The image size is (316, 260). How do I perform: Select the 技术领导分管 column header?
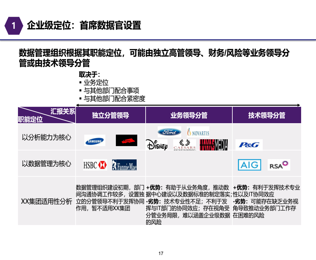[x=266, y=115]
